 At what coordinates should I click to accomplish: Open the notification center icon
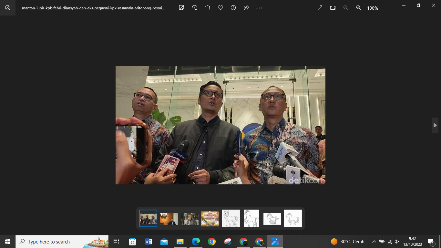click(x=431, y=242)
